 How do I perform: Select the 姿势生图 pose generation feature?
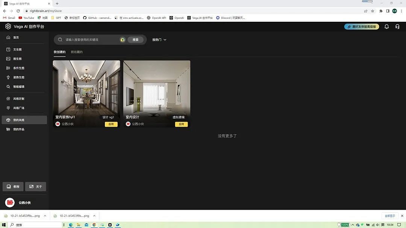[18, 77]
